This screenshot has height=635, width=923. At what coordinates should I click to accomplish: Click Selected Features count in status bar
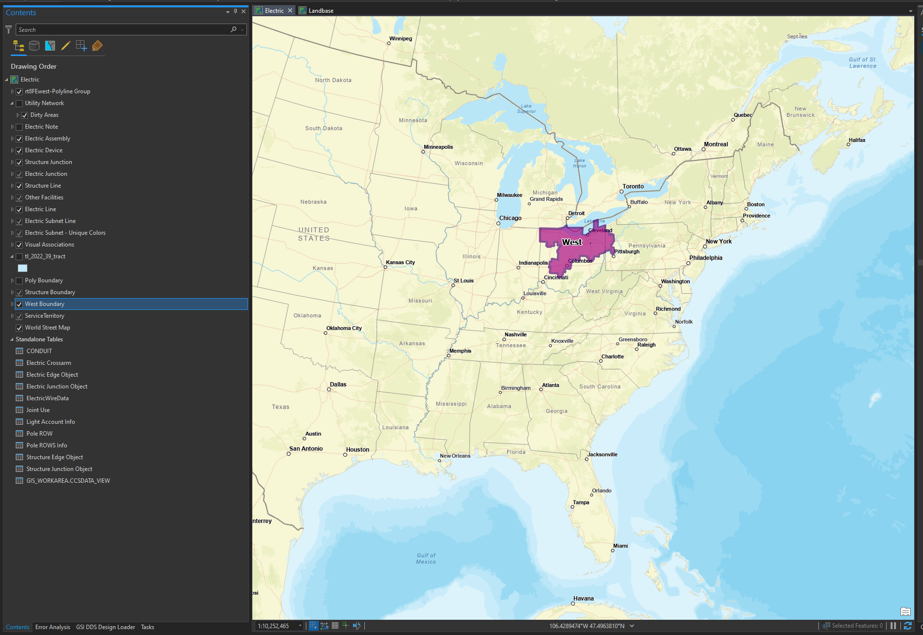(x=853, y=625)
